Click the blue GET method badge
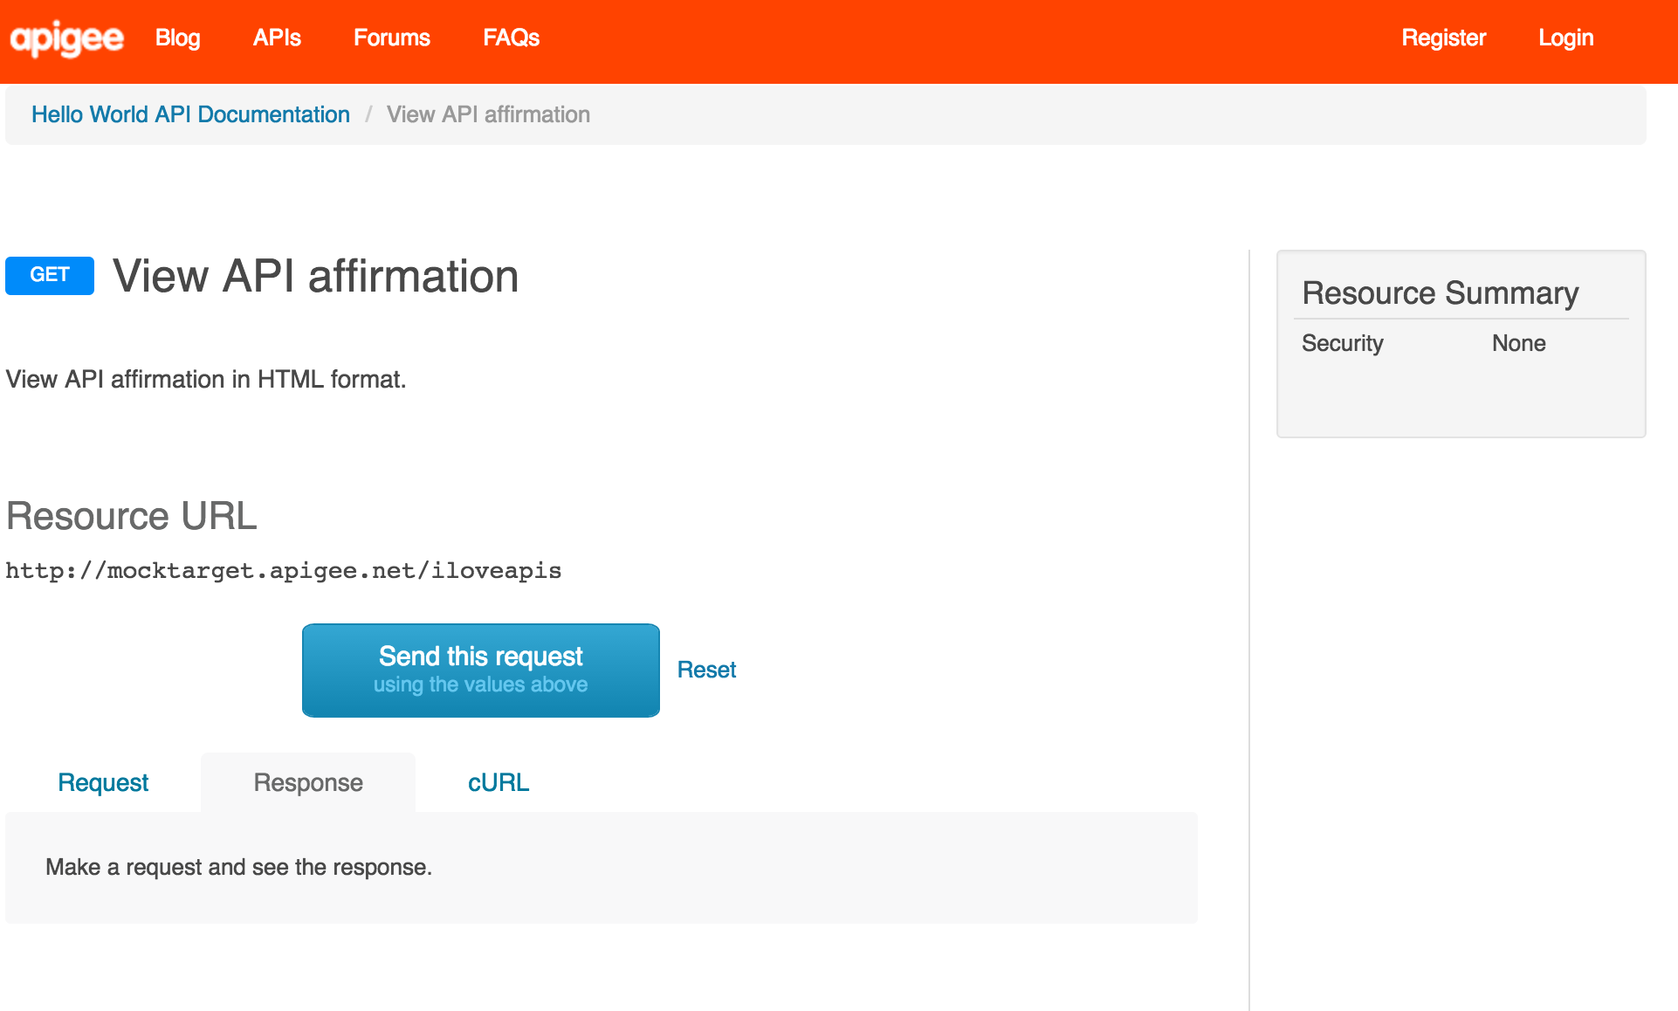The height and width of the screenshot is (1011, 1678). (x=50, y=275)
